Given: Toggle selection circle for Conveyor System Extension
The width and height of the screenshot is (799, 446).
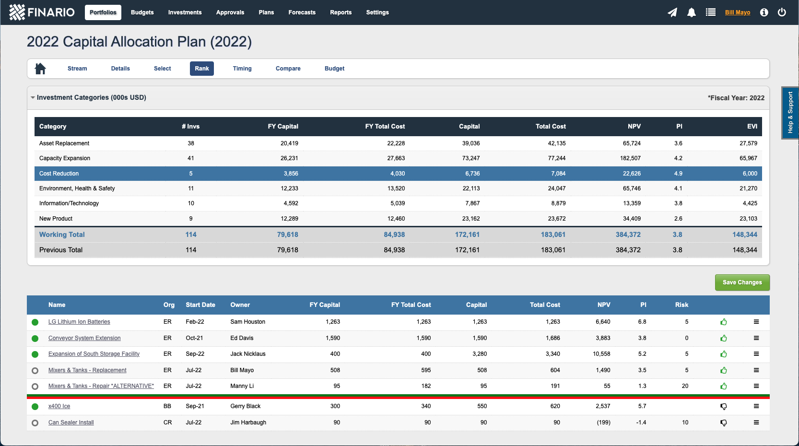Looking at the screenshot, I should [x=35, y=338].
